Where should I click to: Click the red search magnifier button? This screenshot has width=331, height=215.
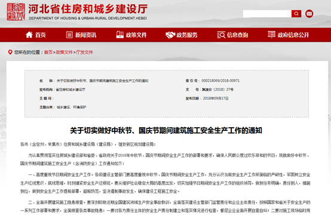tap(296, 14)
